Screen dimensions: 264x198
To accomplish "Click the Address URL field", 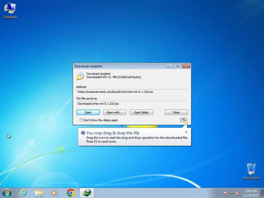I will (x=132, y=92).
